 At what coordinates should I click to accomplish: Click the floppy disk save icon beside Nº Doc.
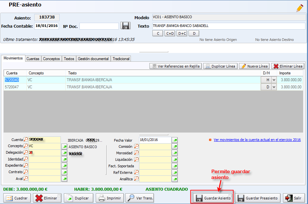pos(125,26)
